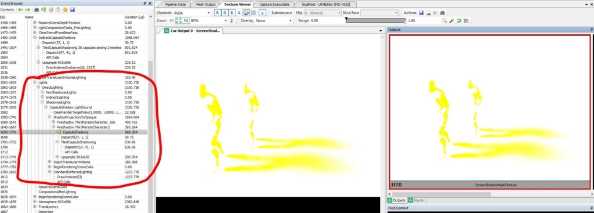Viewport: 594px width, 213px height.
Task: Pin the Event Browser panel
Action: [144, 3]
